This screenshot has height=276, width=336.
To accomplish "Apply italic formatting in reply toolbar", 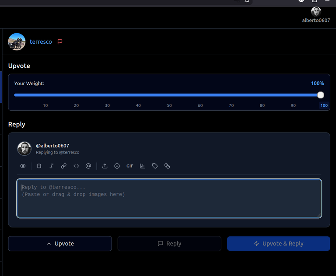I will pyautogui.click(x=52, y=166).
